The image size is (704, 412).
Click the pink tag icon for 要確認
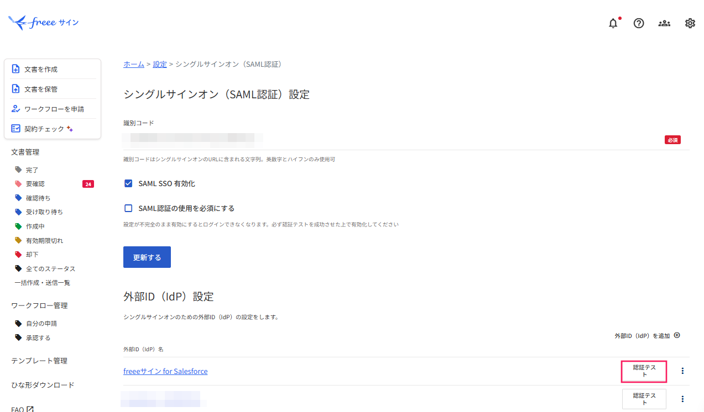tap(19, 184)
